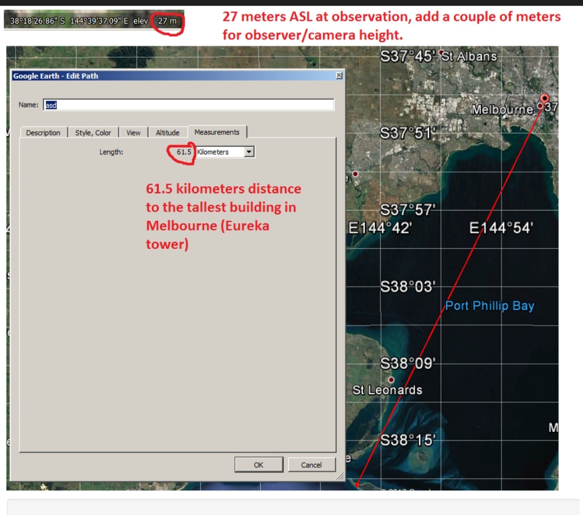Select the View tab

point(133,133)
